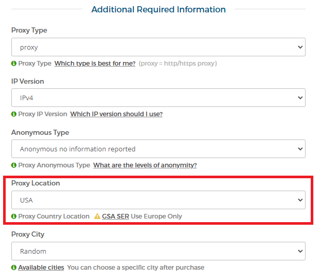This screenshot has height=280, width=319.
Task: Click the info icon beside Proxy IP Version
Action: point(13,114)
